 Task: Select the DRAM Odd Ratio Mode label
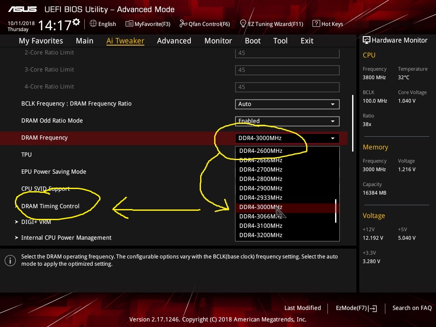(x=52, y=120)
